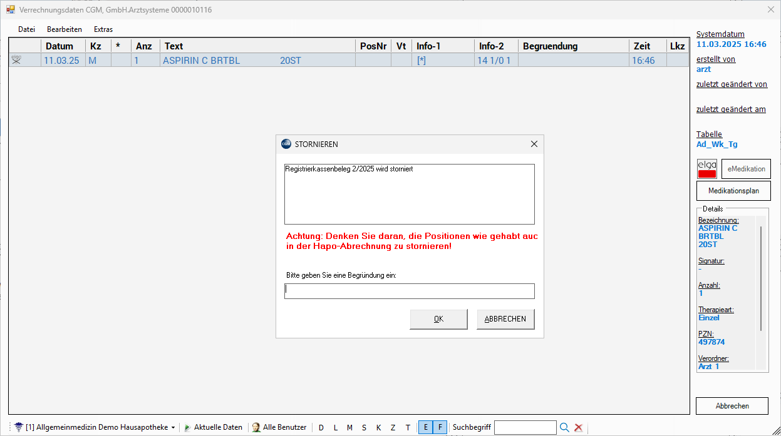
Task: Click the Begründung reason input field
Action: [x=409, y=291]
